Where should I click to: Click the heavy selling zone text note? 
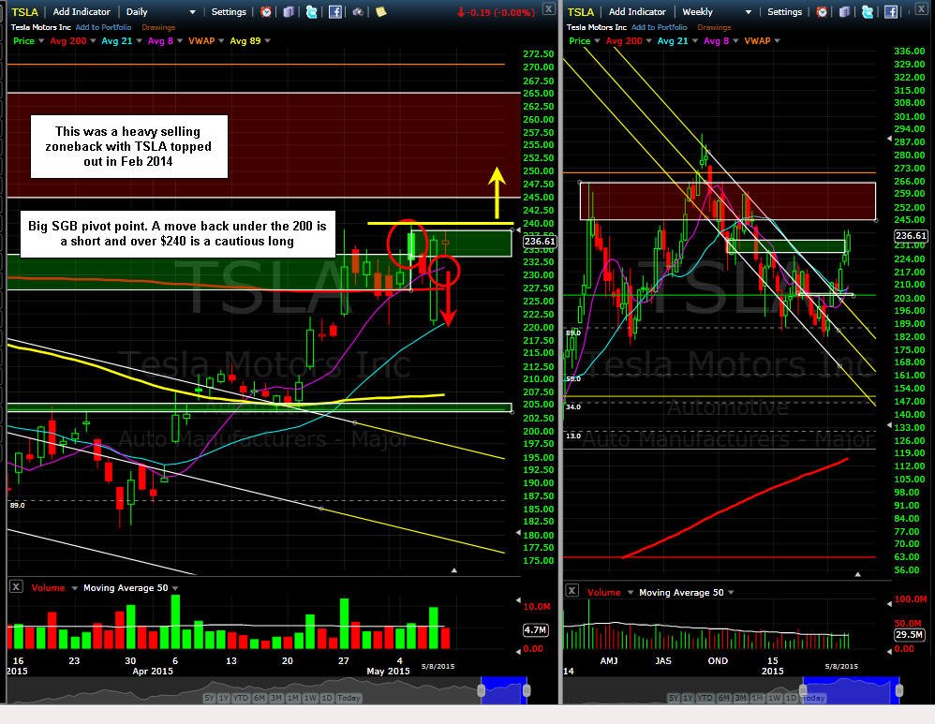[128, 147]
